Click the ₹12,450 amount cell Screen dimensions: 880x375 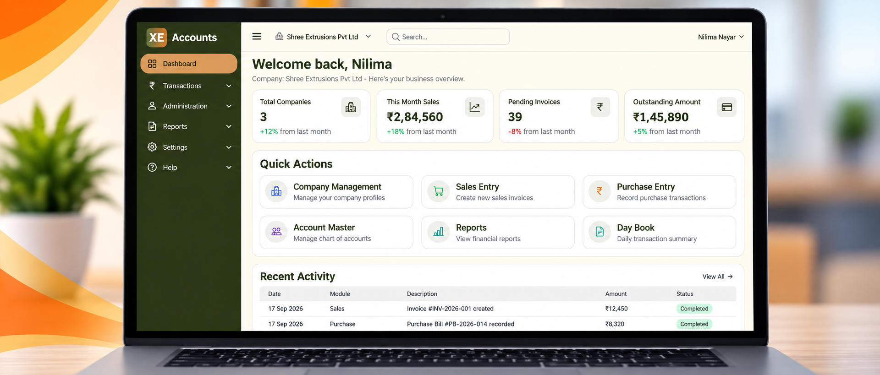(616, 309)
